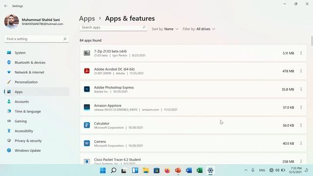Viewport: 313px width, 176px height.
Task: Click the Camera app icon
Action: [87, 143]
